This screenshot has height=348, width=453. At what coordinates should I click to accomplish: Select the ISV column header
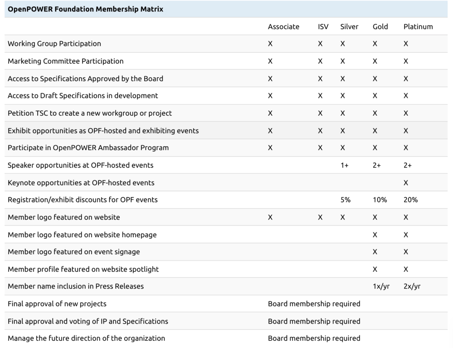(x=323, y=26)
